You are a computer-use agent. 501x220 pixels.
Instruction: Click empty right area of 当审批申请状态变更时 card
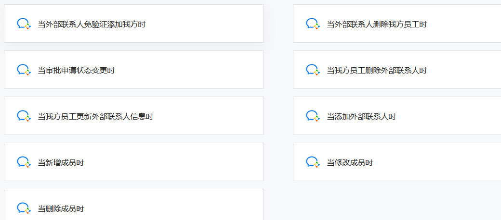click(x=202, y=70)
